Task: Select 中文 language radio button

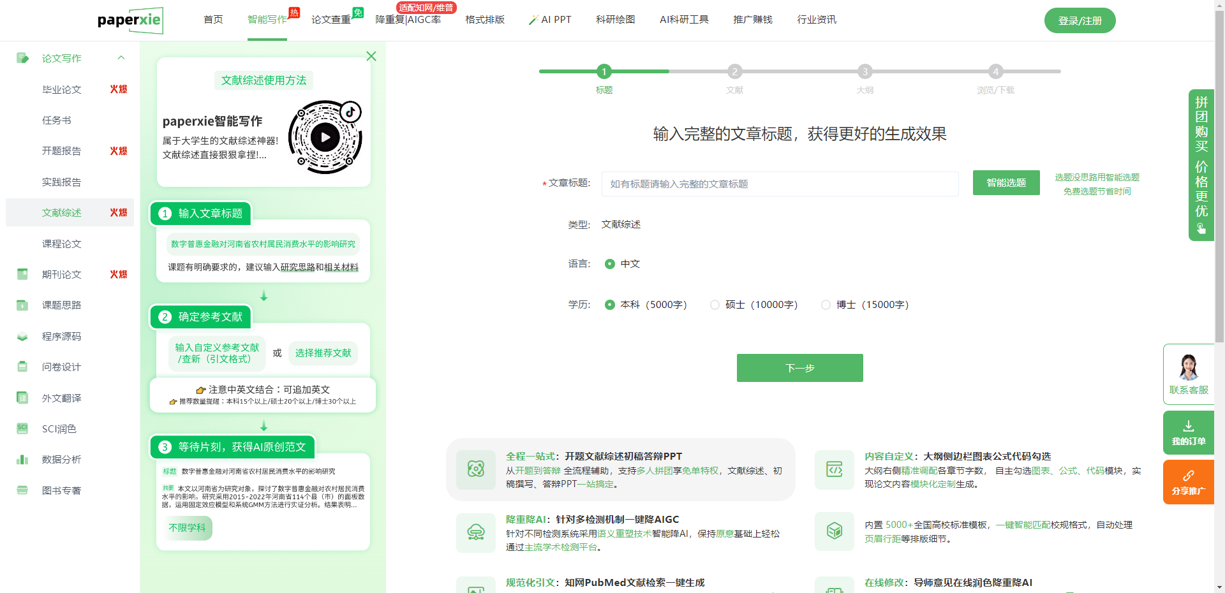Action: coord(610,264)
